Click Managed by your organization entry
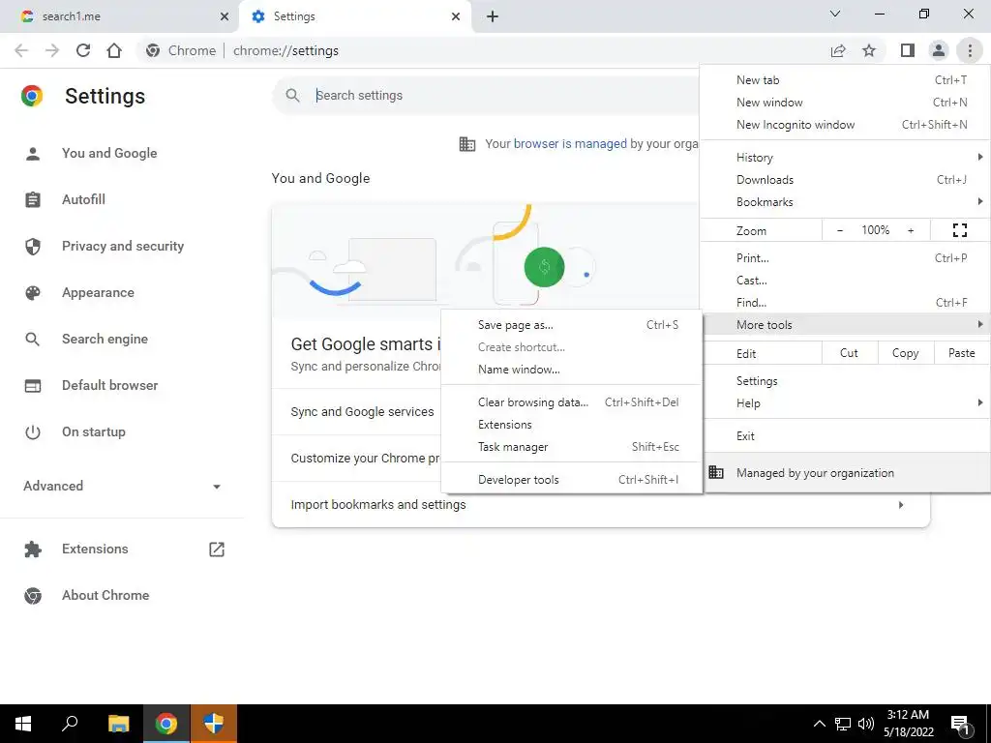 click(845, 472)
